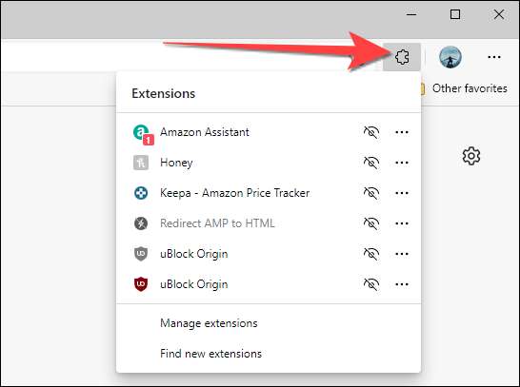Viewport: 520px width, 387px height.
Task: Click the red uBlock Origin shield icon
Action: pos(141,284)
